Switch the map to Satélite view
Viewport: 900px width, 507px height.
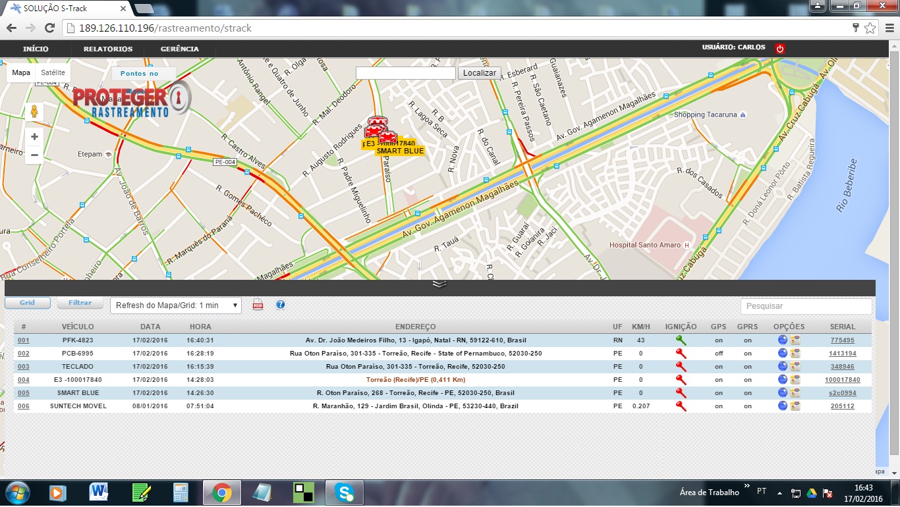53,72
